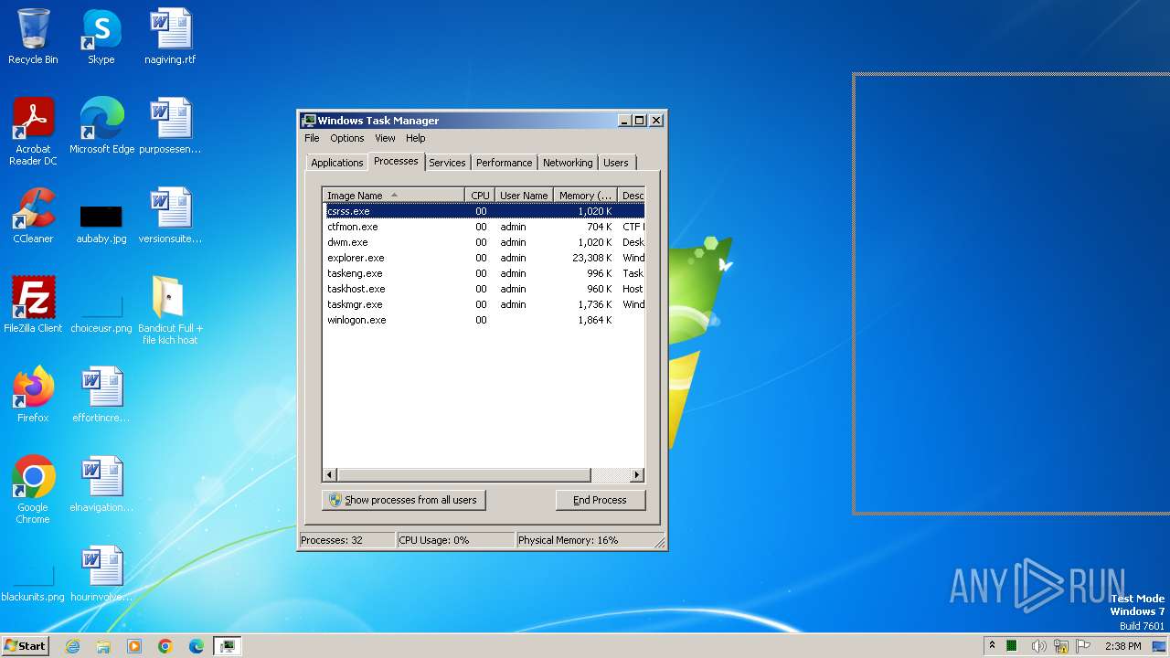The height and width of the screenshot is (658, 1170).
Task: Switch to the Services tab
Action: tap(447, 163)
